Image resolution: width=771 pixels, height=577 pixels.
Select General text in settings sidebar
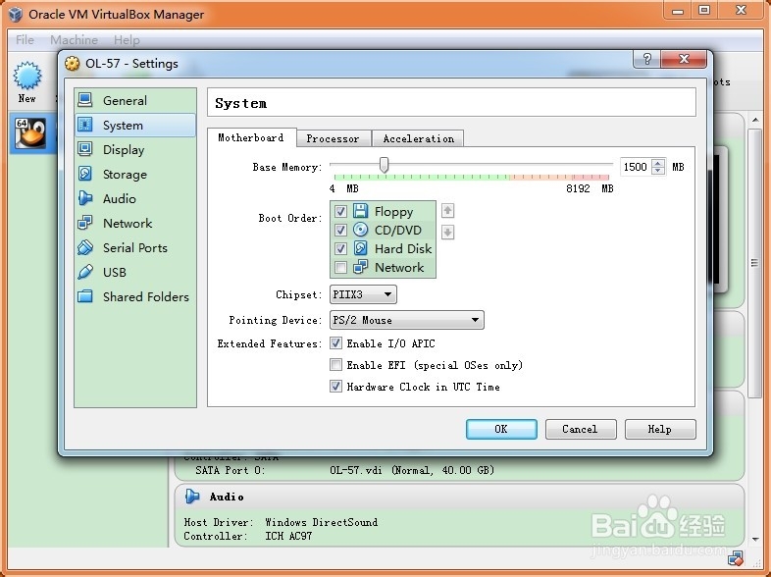[x=125, y=100]
